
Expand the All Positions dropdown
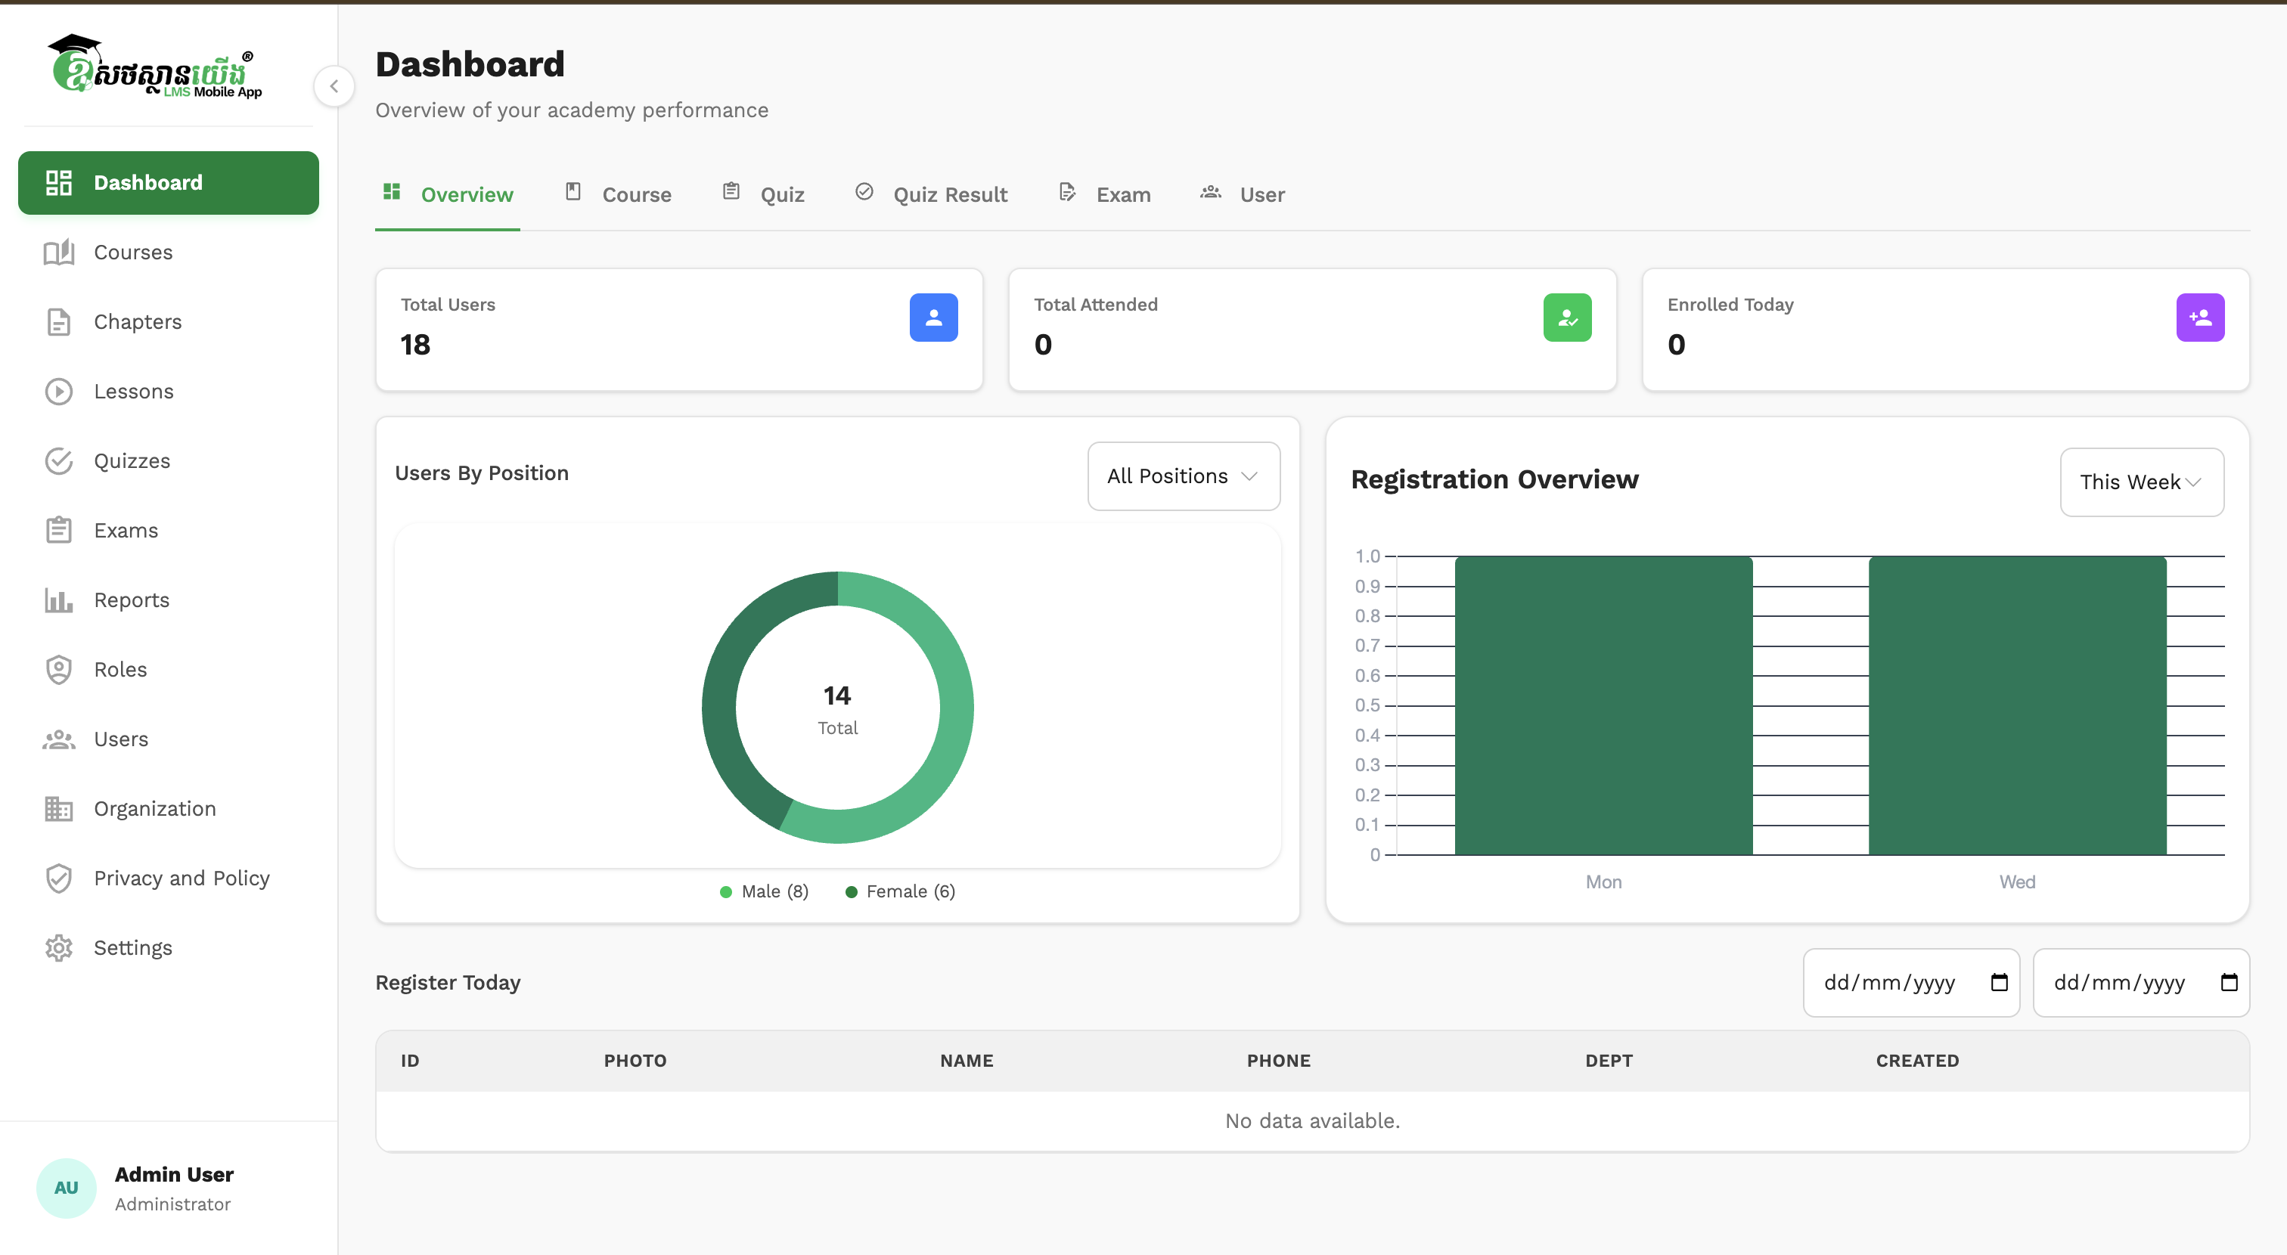pos(1183,476)
